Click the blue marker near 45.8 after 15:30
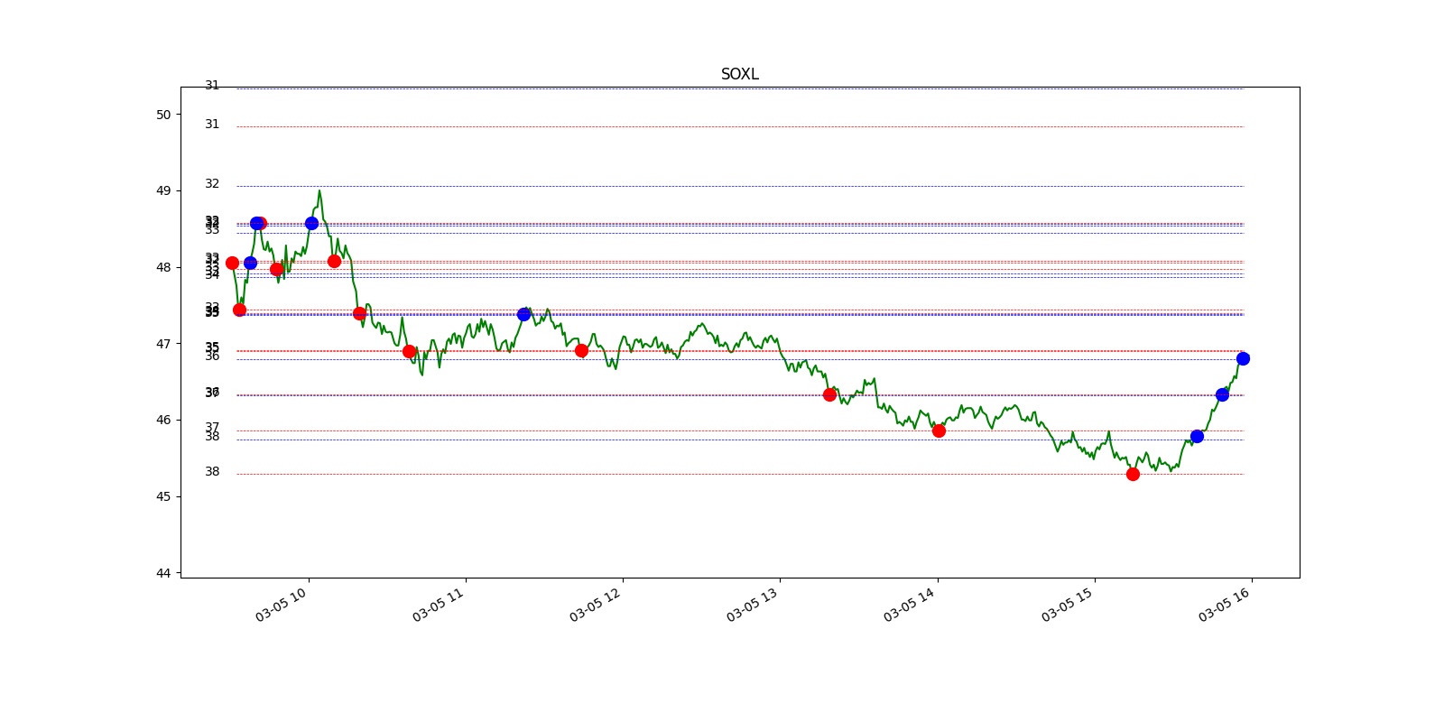 pos(1197,436)
